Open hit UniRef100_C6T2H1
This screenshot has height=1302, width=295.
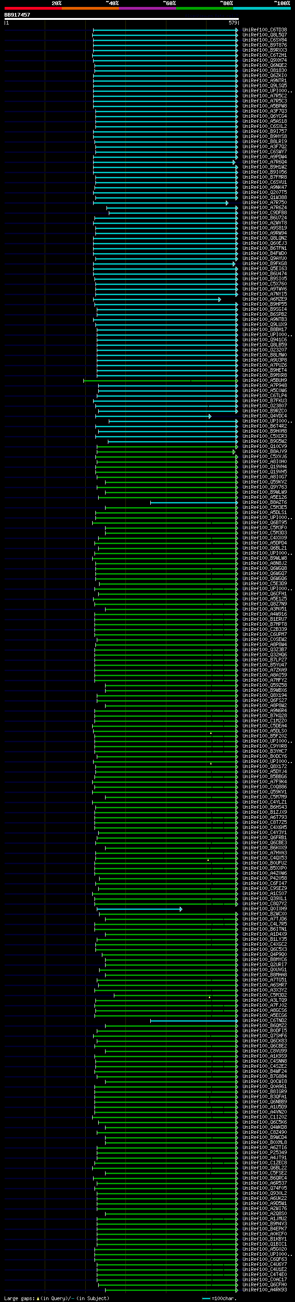click(x=265, y=55)
